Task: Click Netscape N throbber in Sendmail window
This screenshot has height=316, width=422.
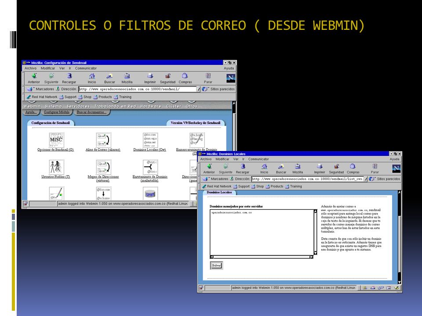Action: pos(231,78)
